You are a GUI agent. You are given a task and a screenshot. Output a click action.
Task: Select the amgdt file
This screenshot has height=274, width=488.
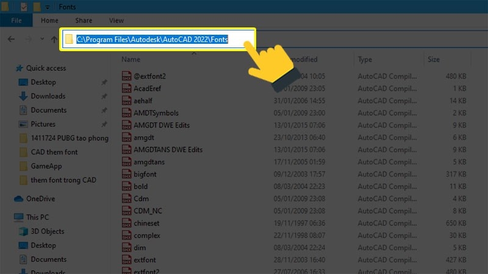point(144,138)
